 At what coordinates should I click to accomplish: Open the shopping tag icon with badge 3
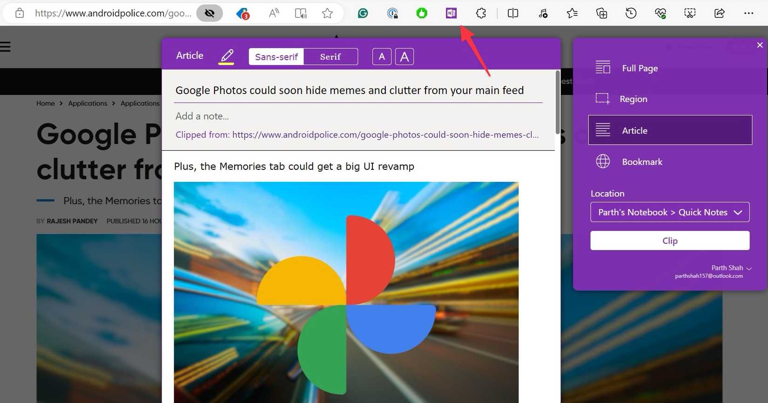pyautogui.click(x=243, y=13)
